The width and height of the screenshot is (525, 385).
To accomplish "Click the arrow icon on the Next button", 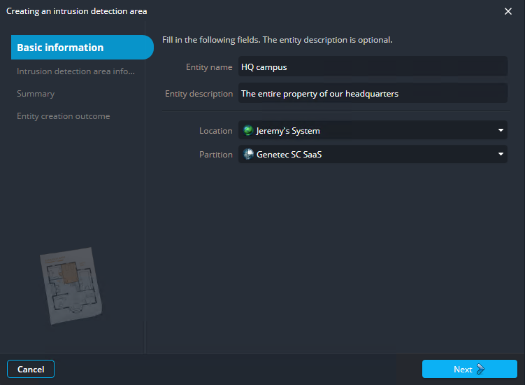I will click(x=480, y=370).
